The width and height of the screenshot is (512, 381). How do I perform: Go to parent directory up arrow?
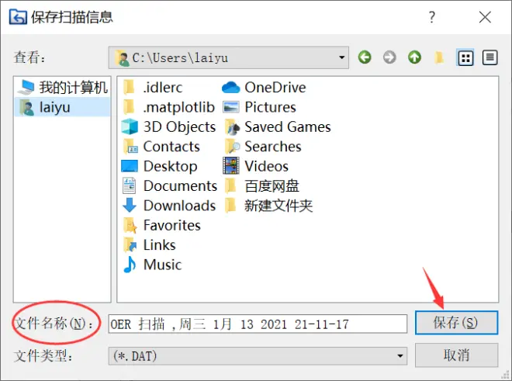[414, 57]
